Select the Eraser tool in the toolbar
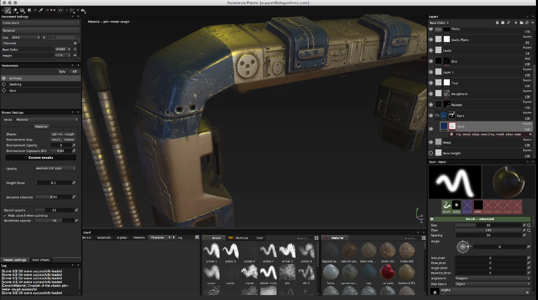 point(15,10)
